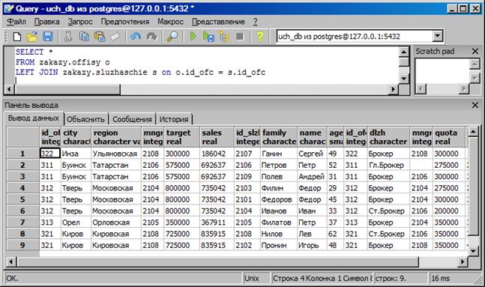Switch to the Сообщения tab

pos(132,119)
